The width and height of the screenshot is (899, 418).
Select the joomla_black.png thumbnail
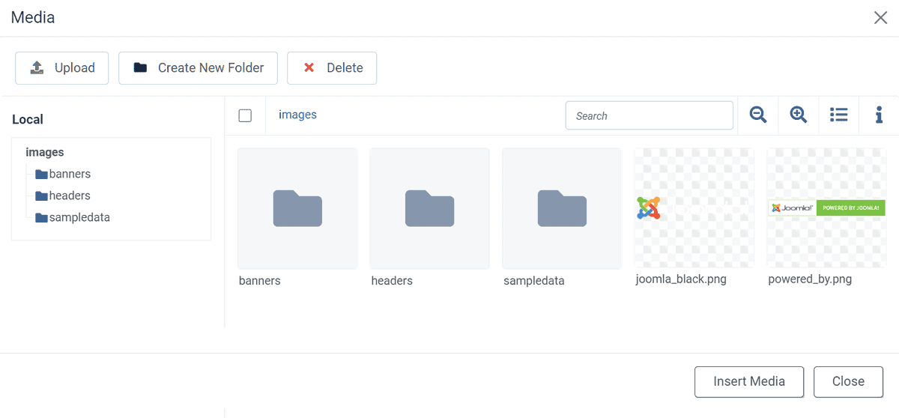pyautogui.click(x=694, y=208)
